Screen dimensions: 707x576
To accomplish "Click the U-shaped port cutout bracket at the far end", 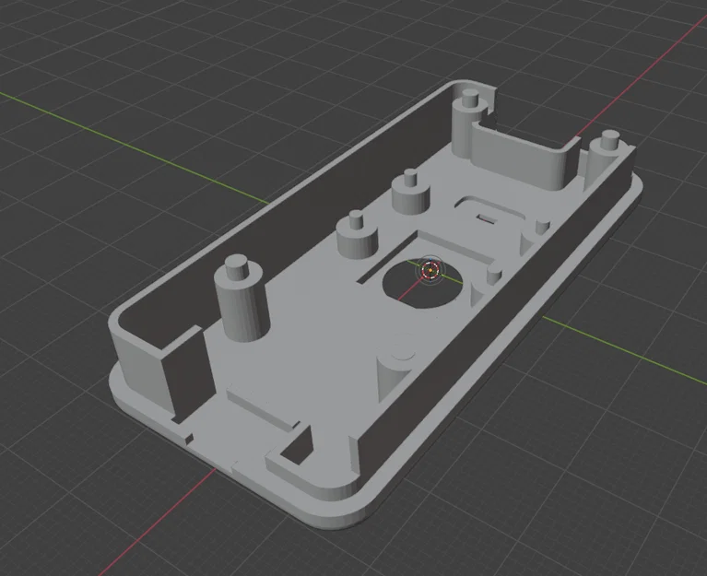I will [524, 152].
